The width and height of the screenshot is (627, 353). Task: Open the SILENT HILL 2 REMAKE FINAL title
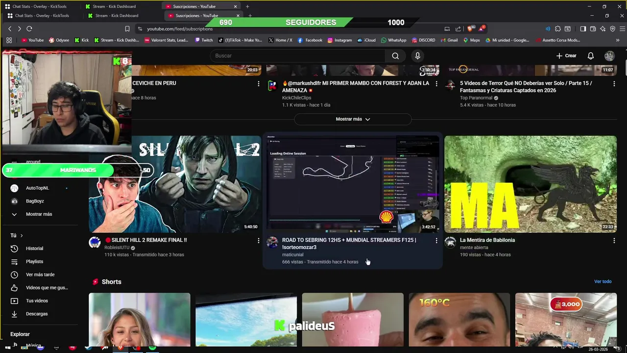click(x=146, y=240)
